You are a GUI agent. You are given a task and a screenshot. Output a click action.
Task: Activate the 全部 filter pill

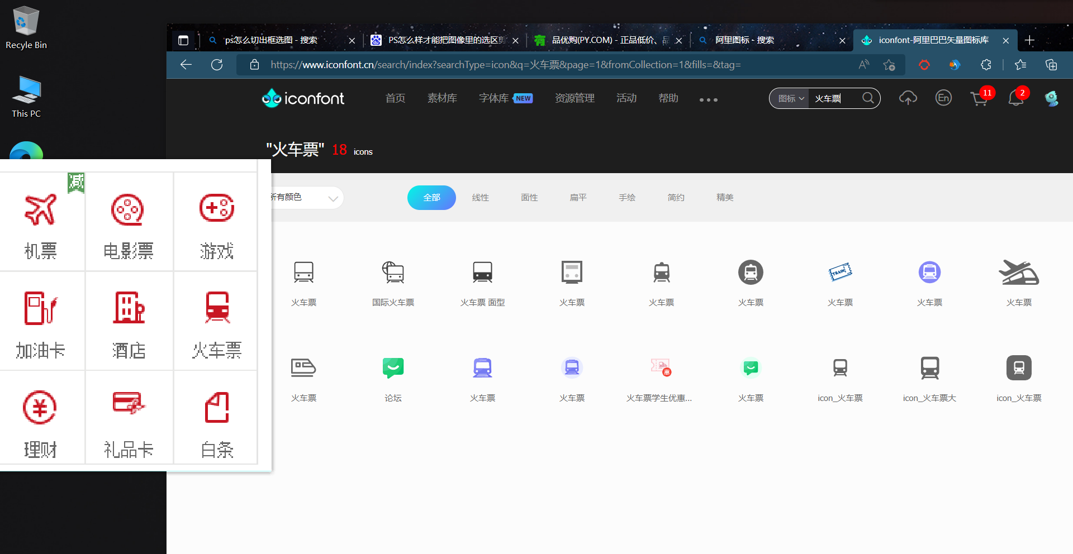point(431,198)
